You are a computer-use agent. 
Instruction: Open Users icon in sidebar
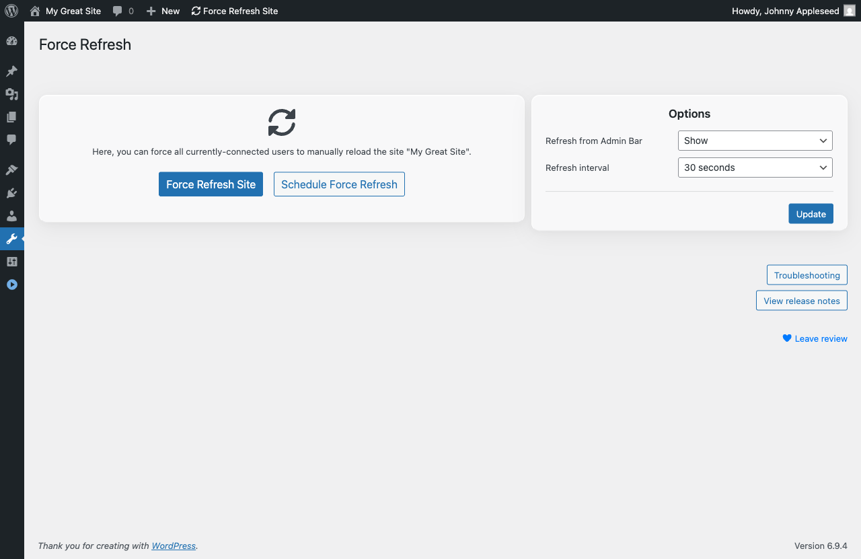(11, 216)
